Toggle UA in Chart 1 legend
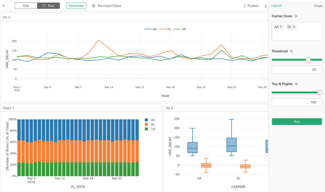The image size is (325, 192). coord(150,129)
